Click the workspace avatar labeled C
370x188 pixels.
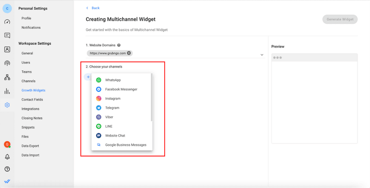(x=7, y=8)
